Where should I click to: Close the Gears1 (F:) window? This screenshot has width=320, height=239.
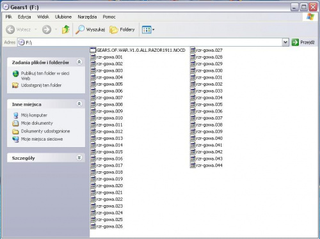[313, 7]
